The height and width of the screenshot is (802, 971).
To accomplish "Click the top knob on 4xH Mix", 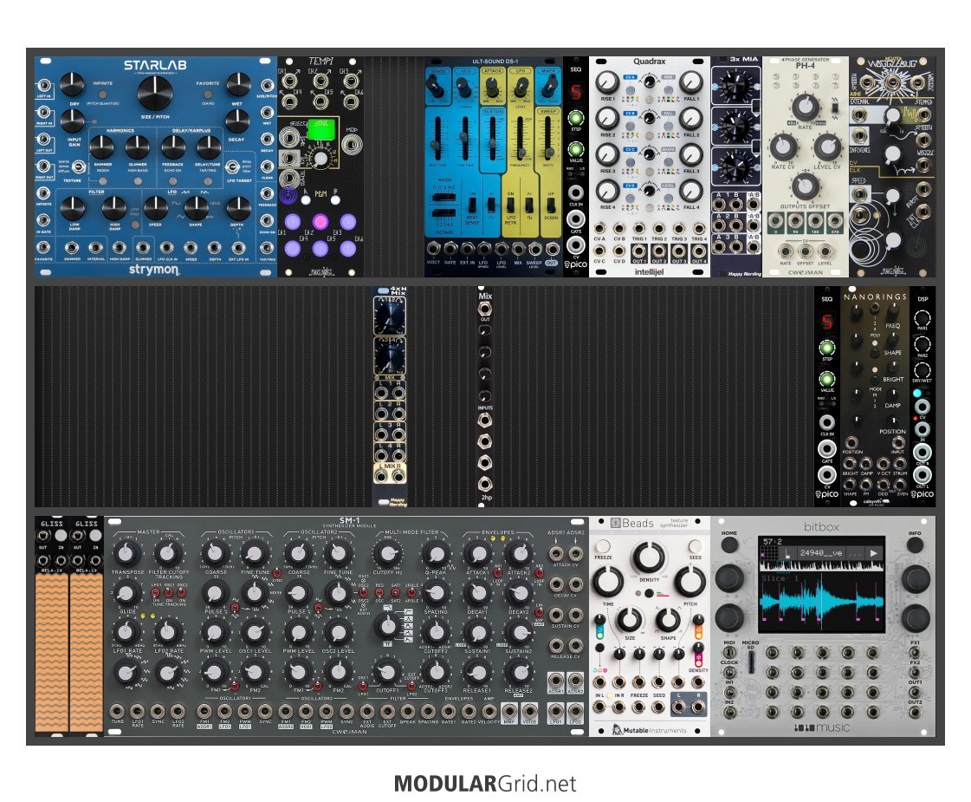I will [x=390, y=316].
